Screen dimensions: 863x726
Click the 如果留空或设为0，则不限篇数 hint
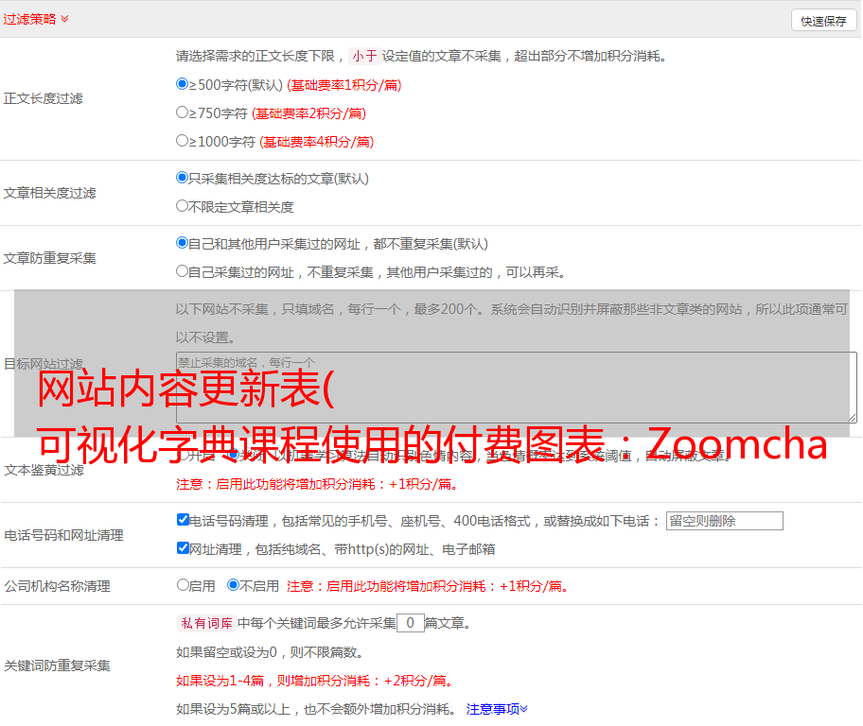[270, 652]
